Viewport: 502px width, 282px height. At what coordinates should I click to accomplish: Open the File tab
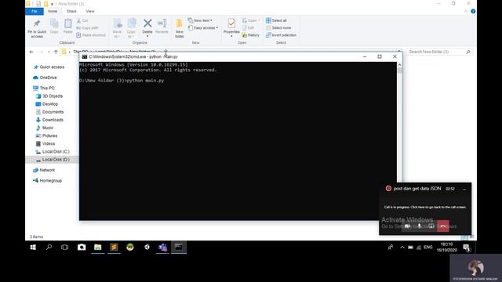(35, 11)
